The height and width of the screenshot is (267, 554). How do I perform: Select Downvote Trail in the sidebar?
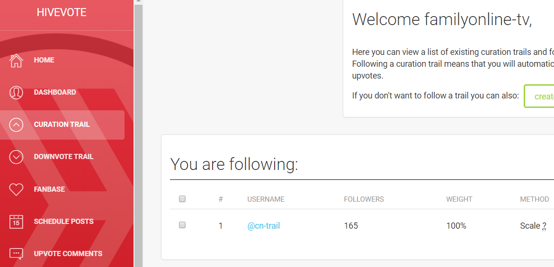click(x=63, y=157)
